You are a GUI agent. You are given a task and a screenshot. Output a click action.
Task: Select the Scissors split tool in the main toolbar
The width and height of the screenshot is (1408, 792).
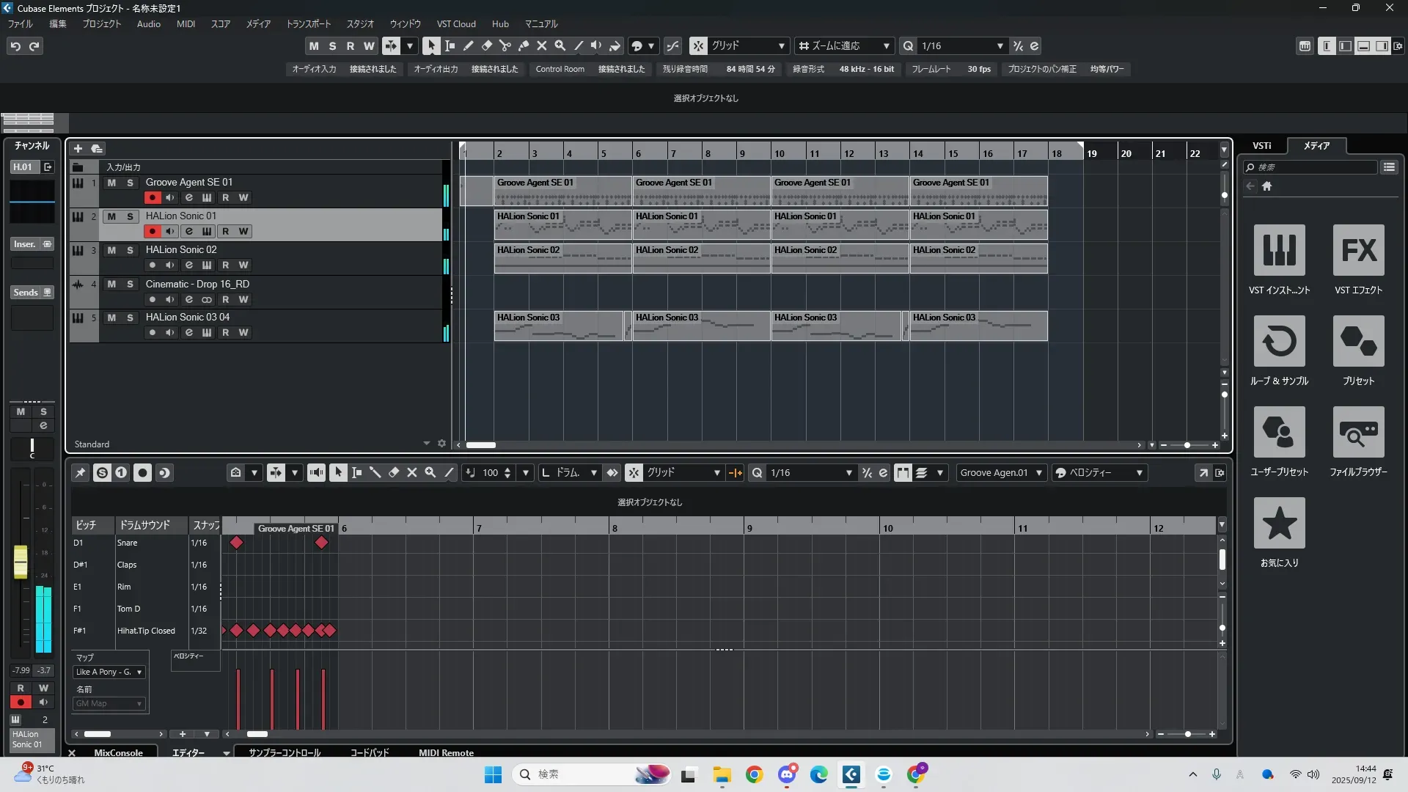coord(505,45)
